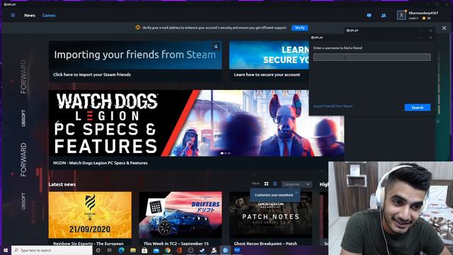The height and width of the screenshot is (255, 453).
Task: Click 'Click here to import your Steam friends'
Action: pyautogui.click(x=92, y=74)
